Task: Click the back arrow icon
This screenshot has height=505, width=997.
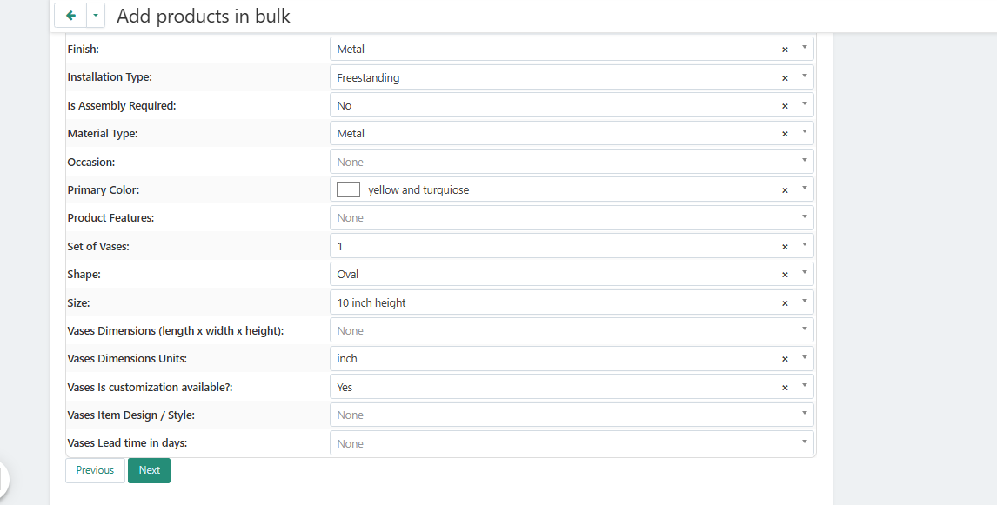Action: point(70,16)
